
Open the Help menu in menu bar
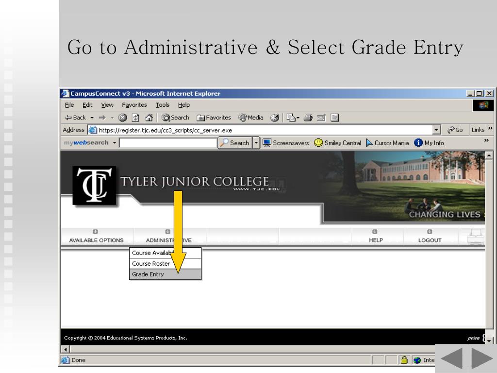coord(183,105)
